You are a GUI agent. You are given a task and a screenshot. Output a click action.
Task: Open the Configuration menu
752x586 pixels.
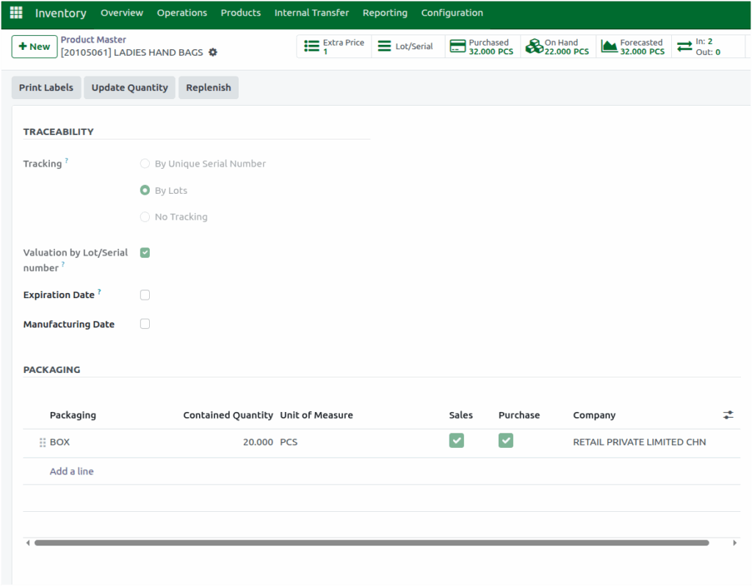coord(452,12)
